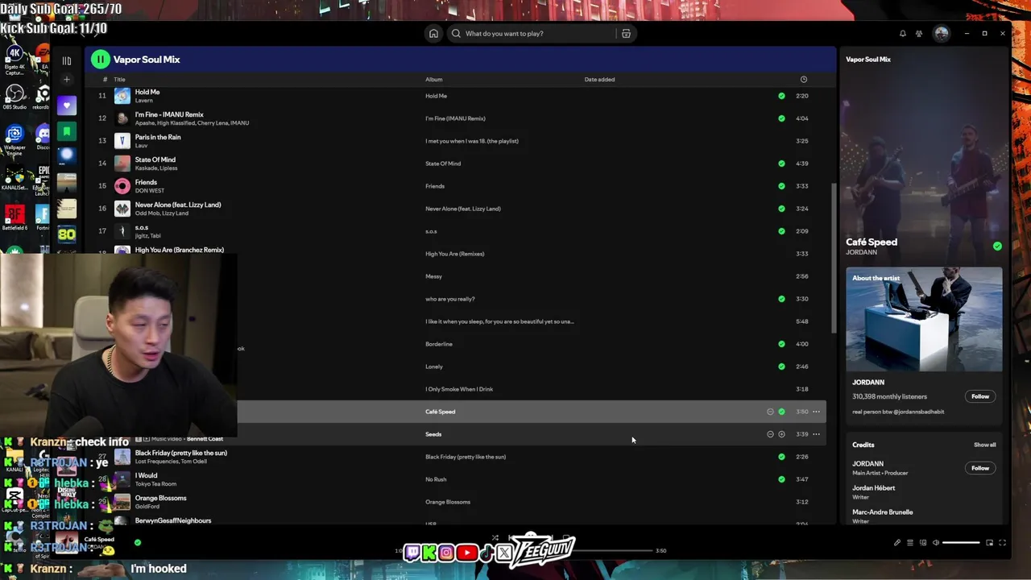This screenshot has width=1031, height=580.
Task: Open Café Speed title in Now Playing panel
Action: pos(872,242)
